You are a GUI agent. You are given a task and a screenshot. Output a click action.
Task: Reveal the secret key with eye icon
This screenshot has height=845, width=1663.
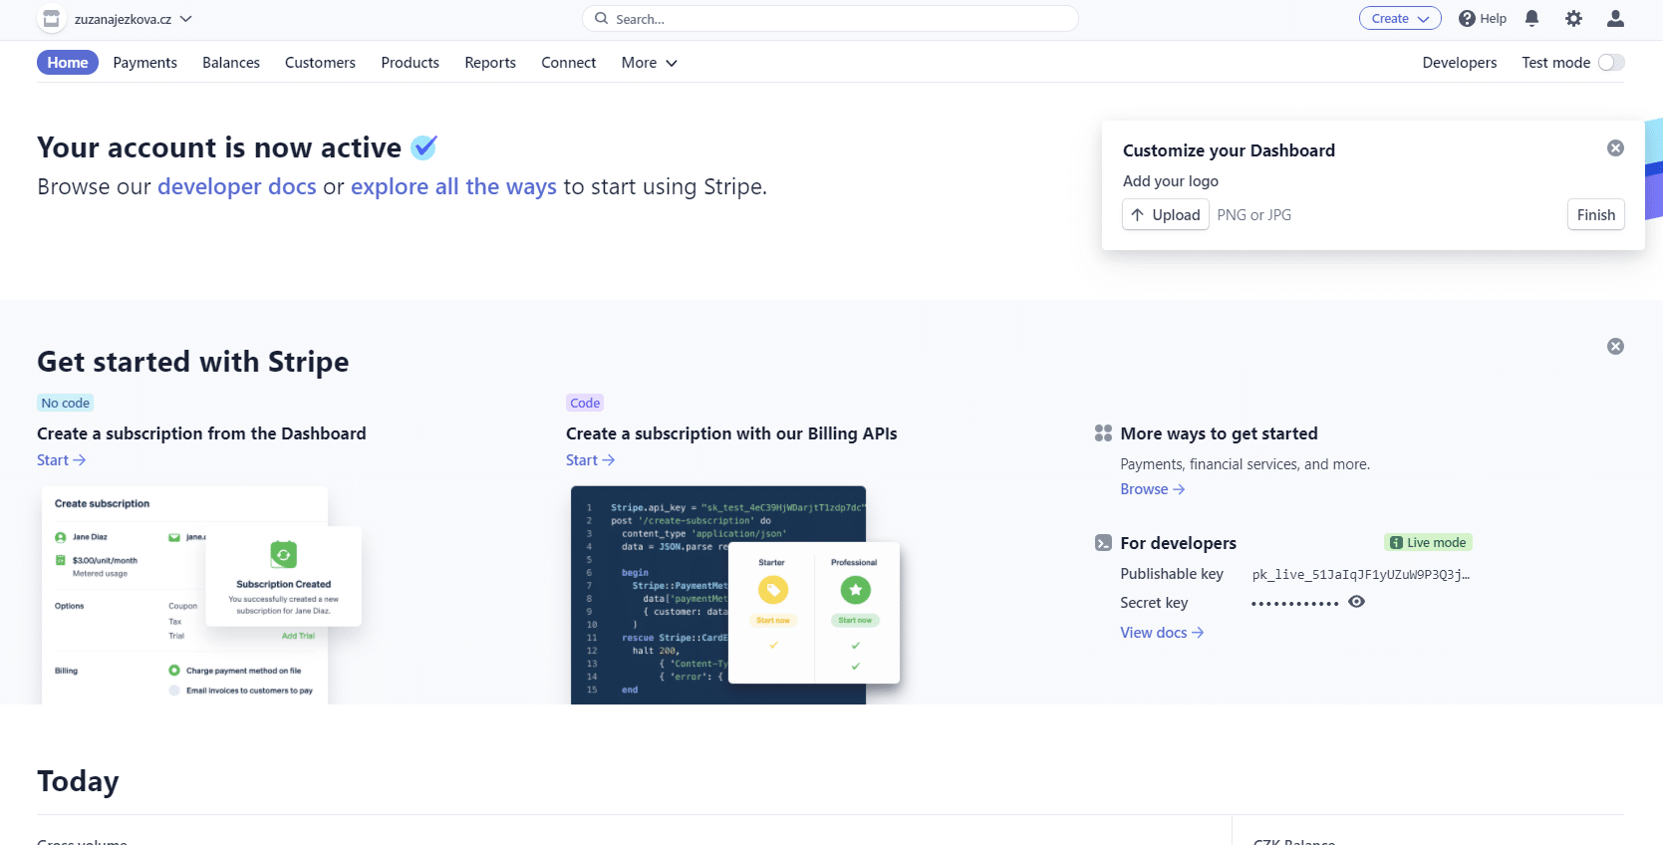click(1356, 602)
